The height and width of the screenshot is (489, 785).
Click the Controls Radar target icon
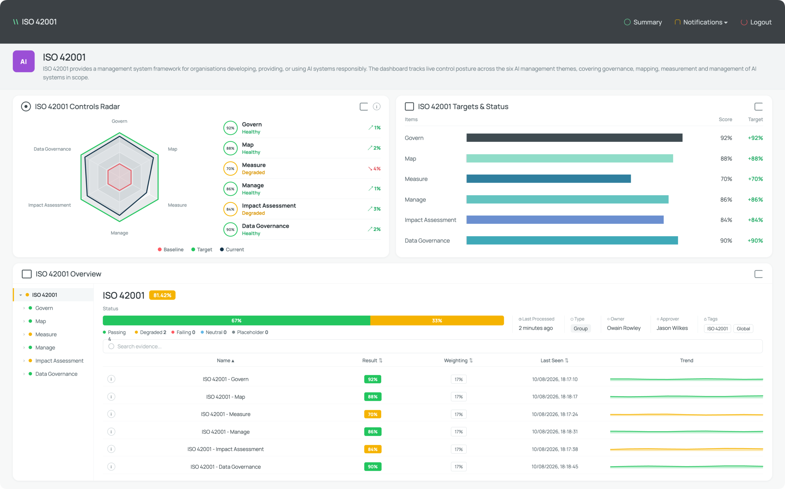[26, 106]
